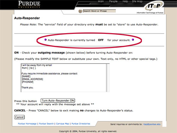Click the [NAME] placeholder line
The height and width of the screenshot is (133, 177).
point(26,76)
